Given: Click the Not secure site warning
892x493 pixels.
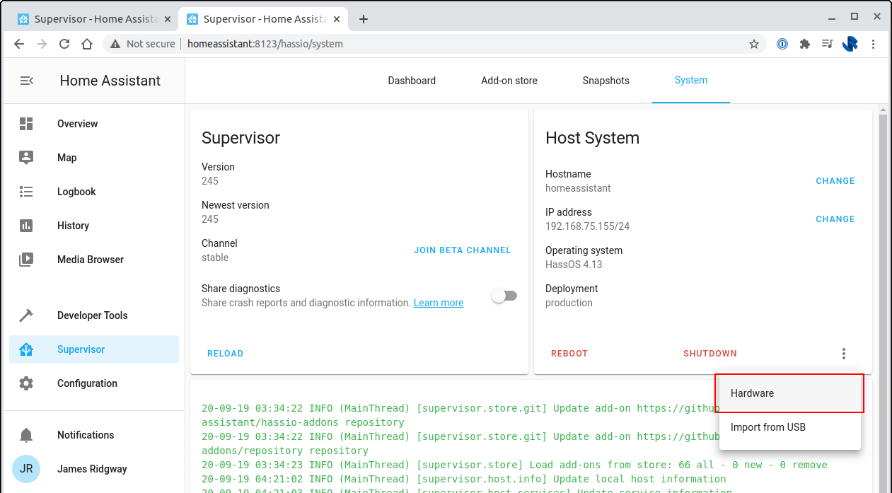Looking at the screenshot, I should point(142,44).
